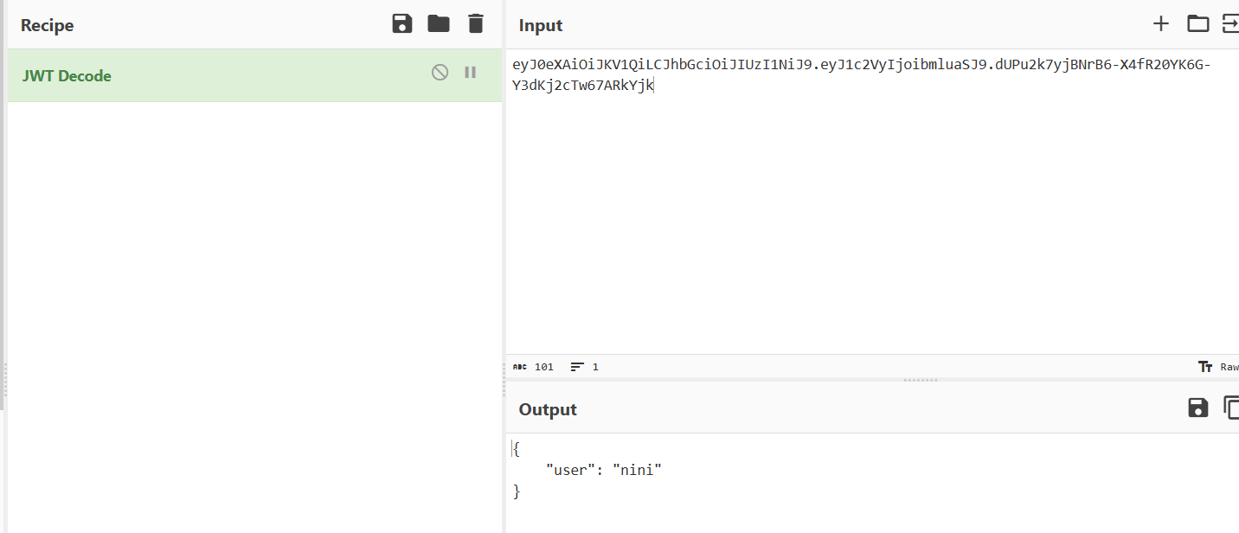Grab the input/output pane splitter handle
This screenshot has height=533, width=1239.
pyautogui.click(x=920, y=380)
